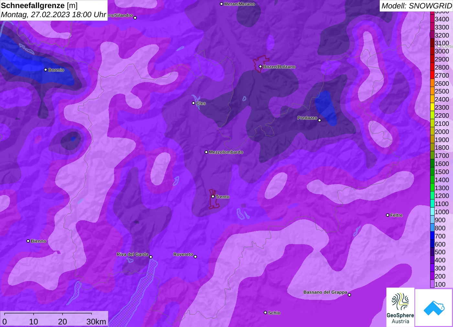Pick the Trento city marker dot
The image size is (453, 327).
tap(213, 197)
